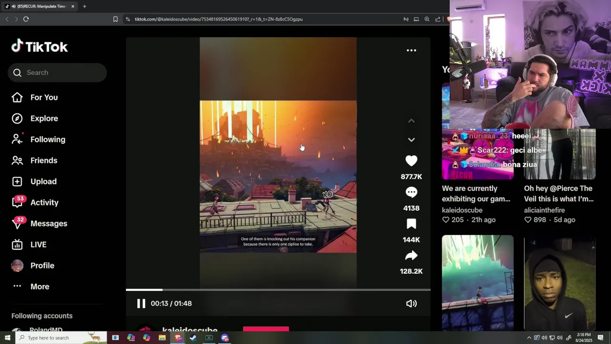
Task: Open the browser zoom icon
Action: coord(427,19)
